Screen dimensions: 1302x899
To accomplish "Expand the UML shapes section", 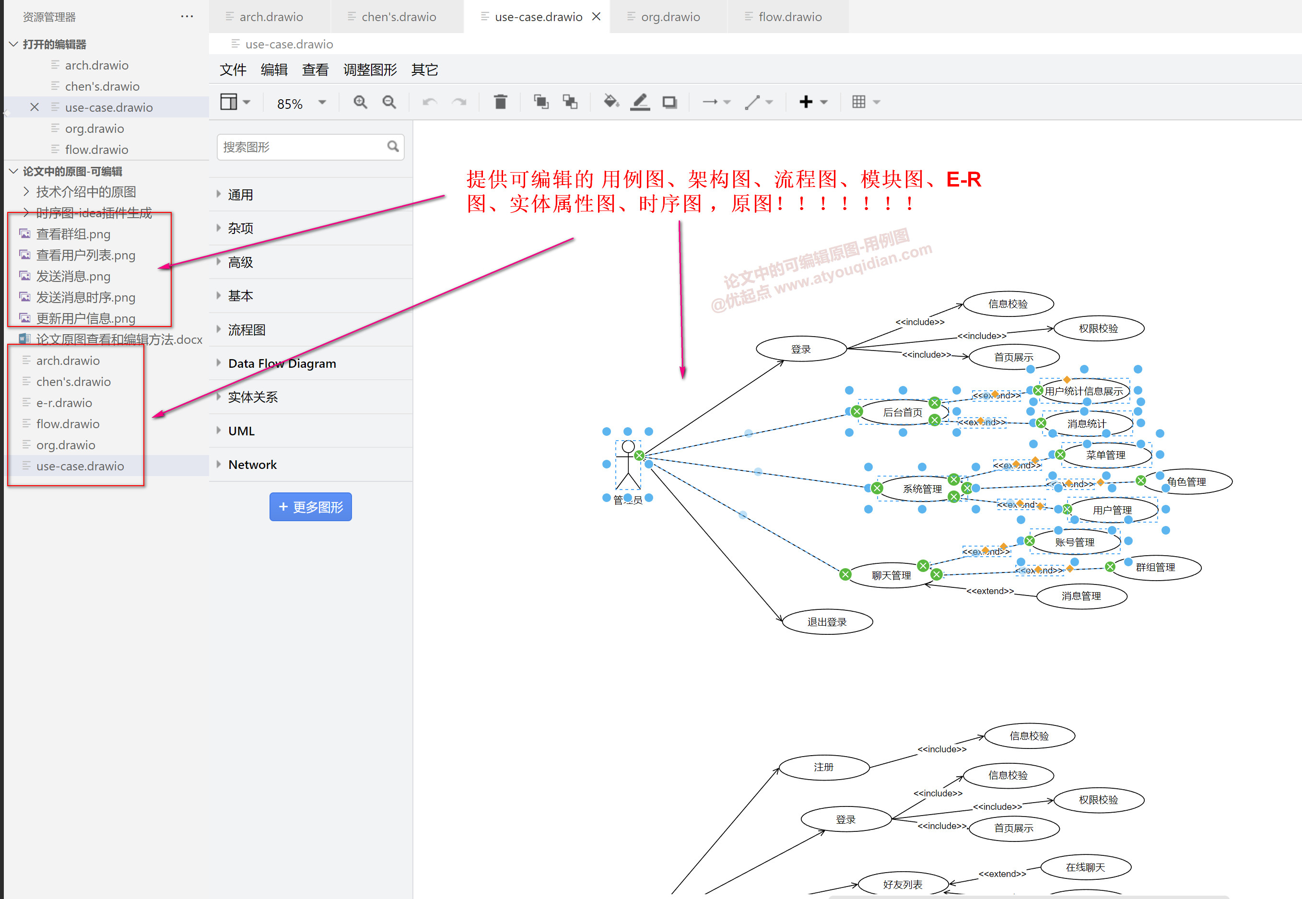I will 241,431.
